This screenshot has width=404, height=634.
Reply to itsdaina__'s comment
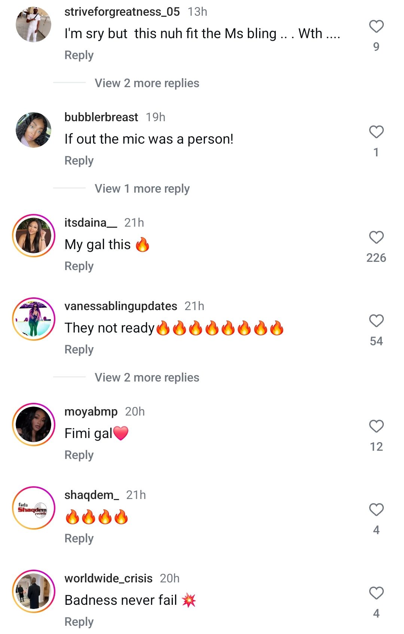point(79,266)
